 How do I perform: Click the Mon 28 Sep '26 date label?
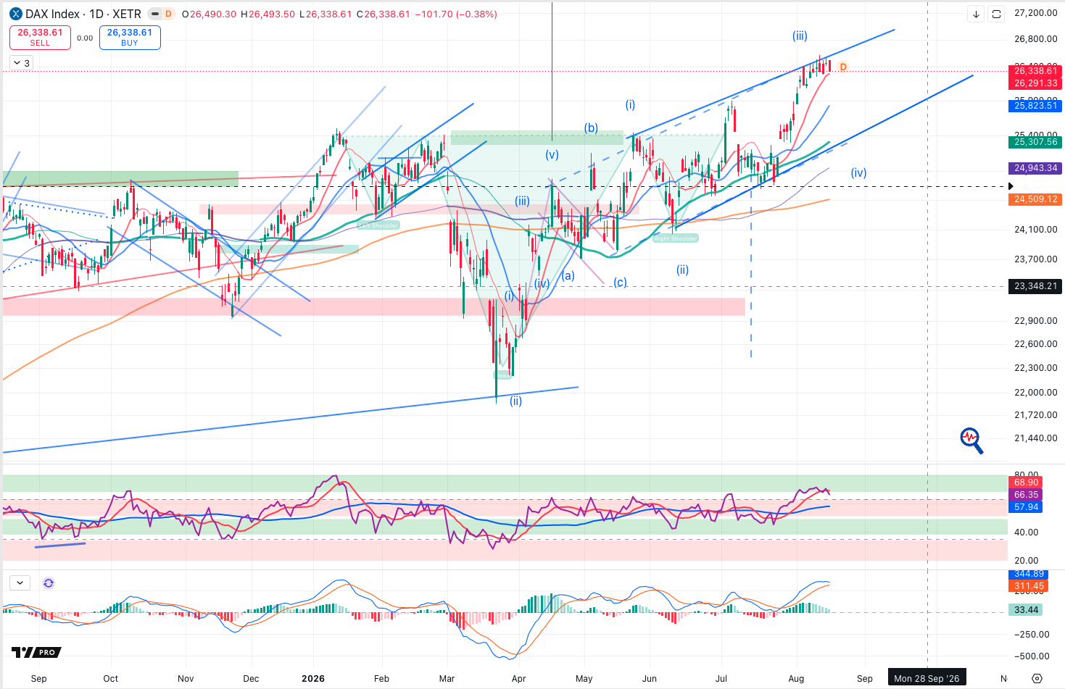coord(927,678)
